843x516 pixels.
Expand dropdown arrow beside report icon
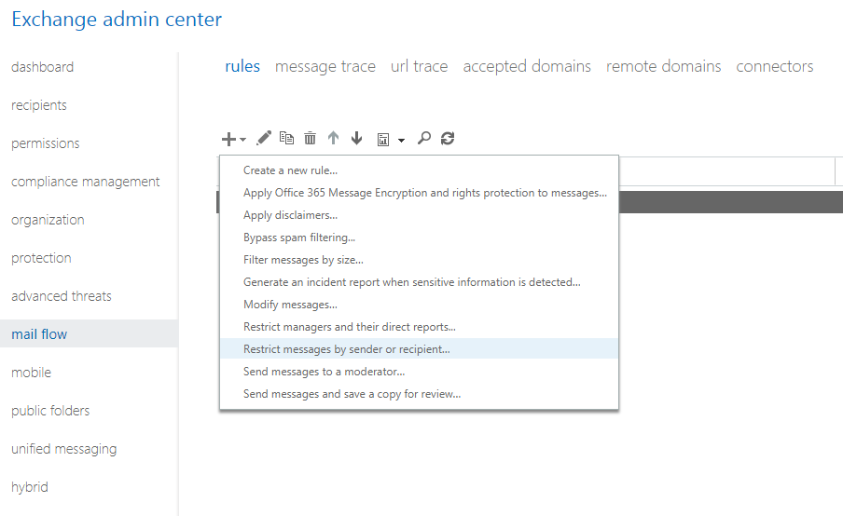click(401, 140)
